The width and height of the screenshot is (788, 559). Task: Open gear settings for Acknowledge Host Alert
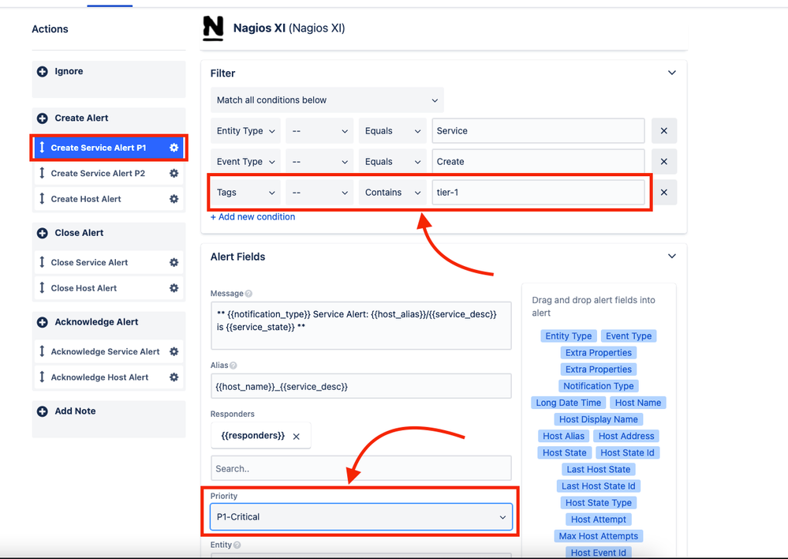(x=174, y=377)
